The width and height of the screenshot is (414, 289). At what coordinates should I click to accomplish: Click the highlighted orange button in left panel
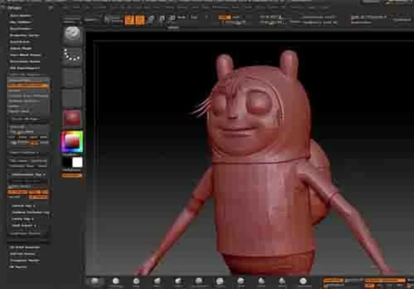pyautogui.click(x=28, y=86)
